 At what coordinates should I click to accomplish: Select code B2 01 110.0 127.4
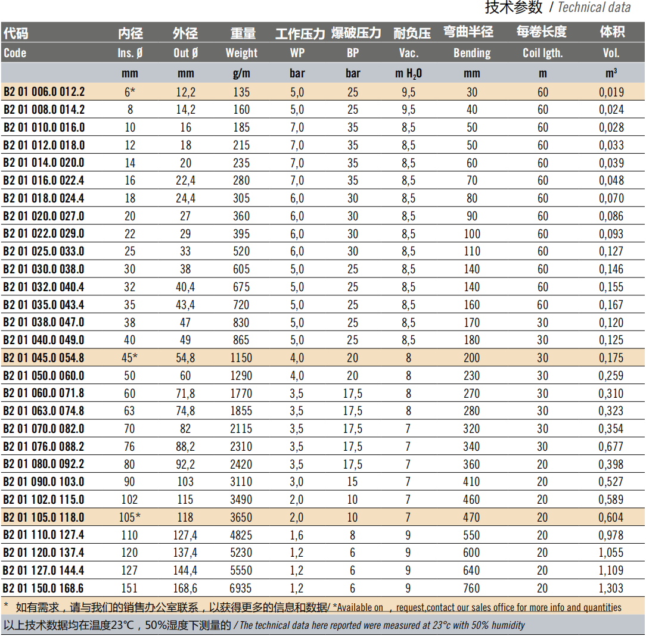44,535
